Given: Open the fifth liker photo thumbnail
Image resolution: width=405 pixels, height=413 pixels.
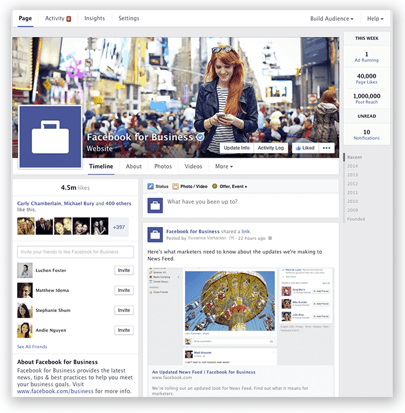Looking at the screenshot, I should pos(100,226).
